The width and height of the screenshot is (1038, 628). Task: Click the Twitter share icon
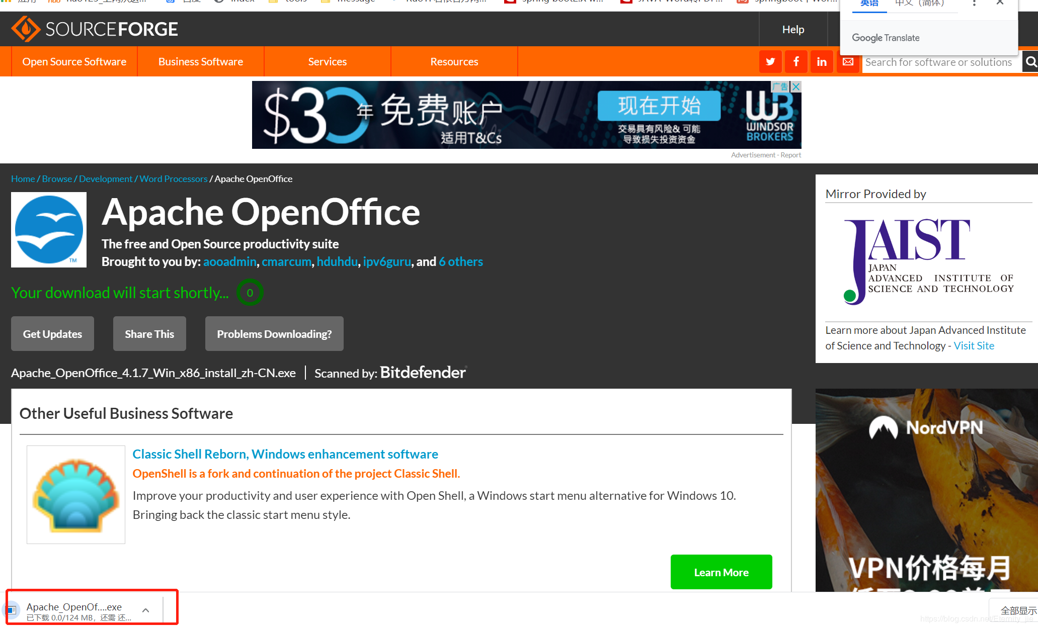point(770,62)
